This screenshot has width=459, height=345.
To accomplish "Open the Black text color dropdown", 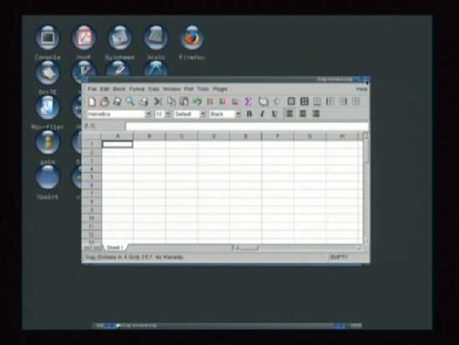I will [239, 114].
